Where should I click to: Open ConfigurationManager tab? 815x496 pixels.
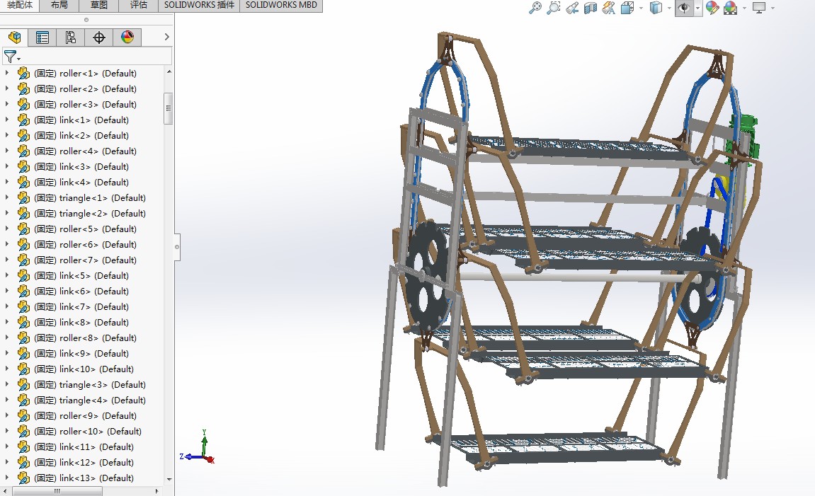point(70,38)
